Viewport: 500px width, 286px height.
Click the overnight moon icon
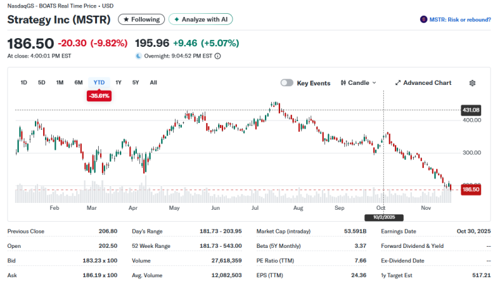pos(138,56)
